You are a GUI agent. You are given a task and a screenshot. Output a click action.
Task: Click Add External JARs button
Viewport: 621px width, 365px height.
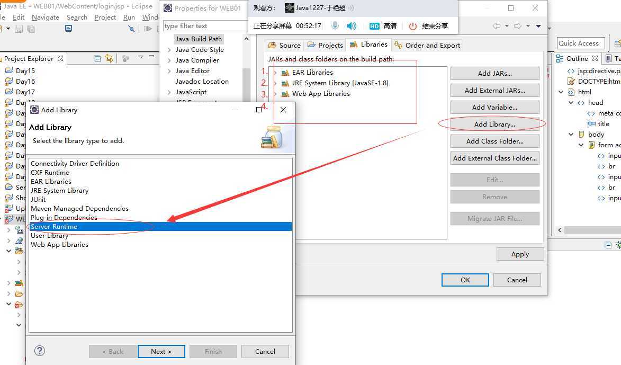[x=494, y=91]
